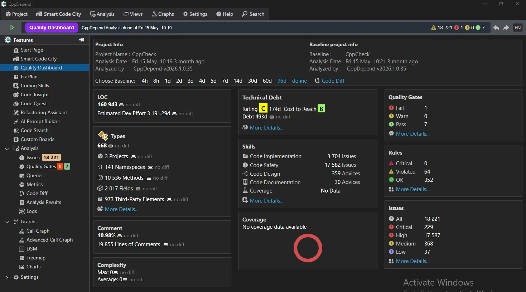Click the Metrics icon in sidebar

(x=22, y=185)
